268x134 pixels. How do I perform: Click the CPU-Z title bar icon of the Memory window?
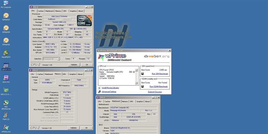point(31,70)
